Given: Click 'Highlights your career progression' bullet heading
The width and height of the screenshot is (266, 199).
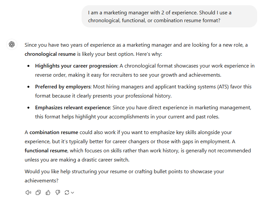Looking at the screenshot, I should (x=76, y=66).
